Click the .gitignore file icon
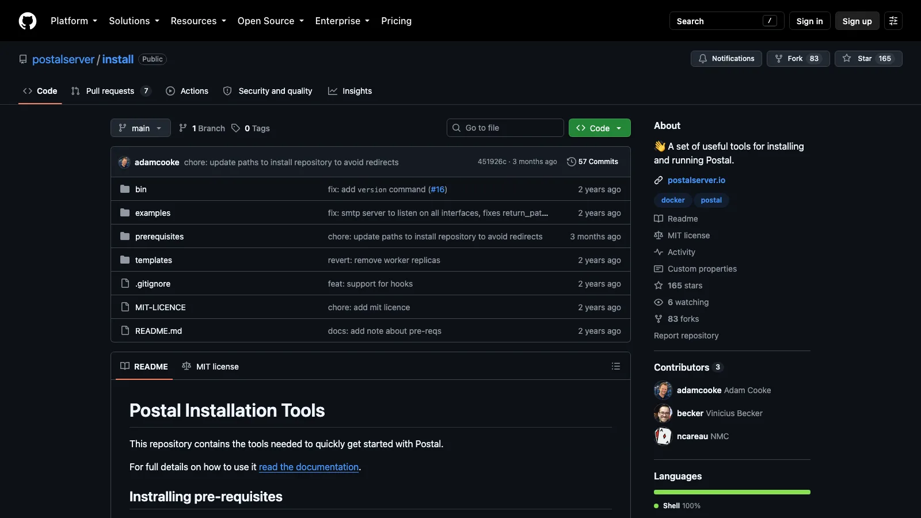 coord(125,283)
